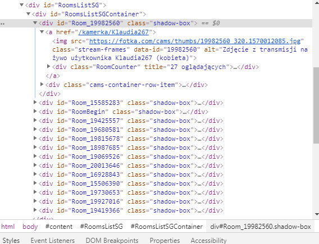This screenshot has height=244, width=319.
Task: Expand the Room_16928843 div node
Action: point(35,174)
